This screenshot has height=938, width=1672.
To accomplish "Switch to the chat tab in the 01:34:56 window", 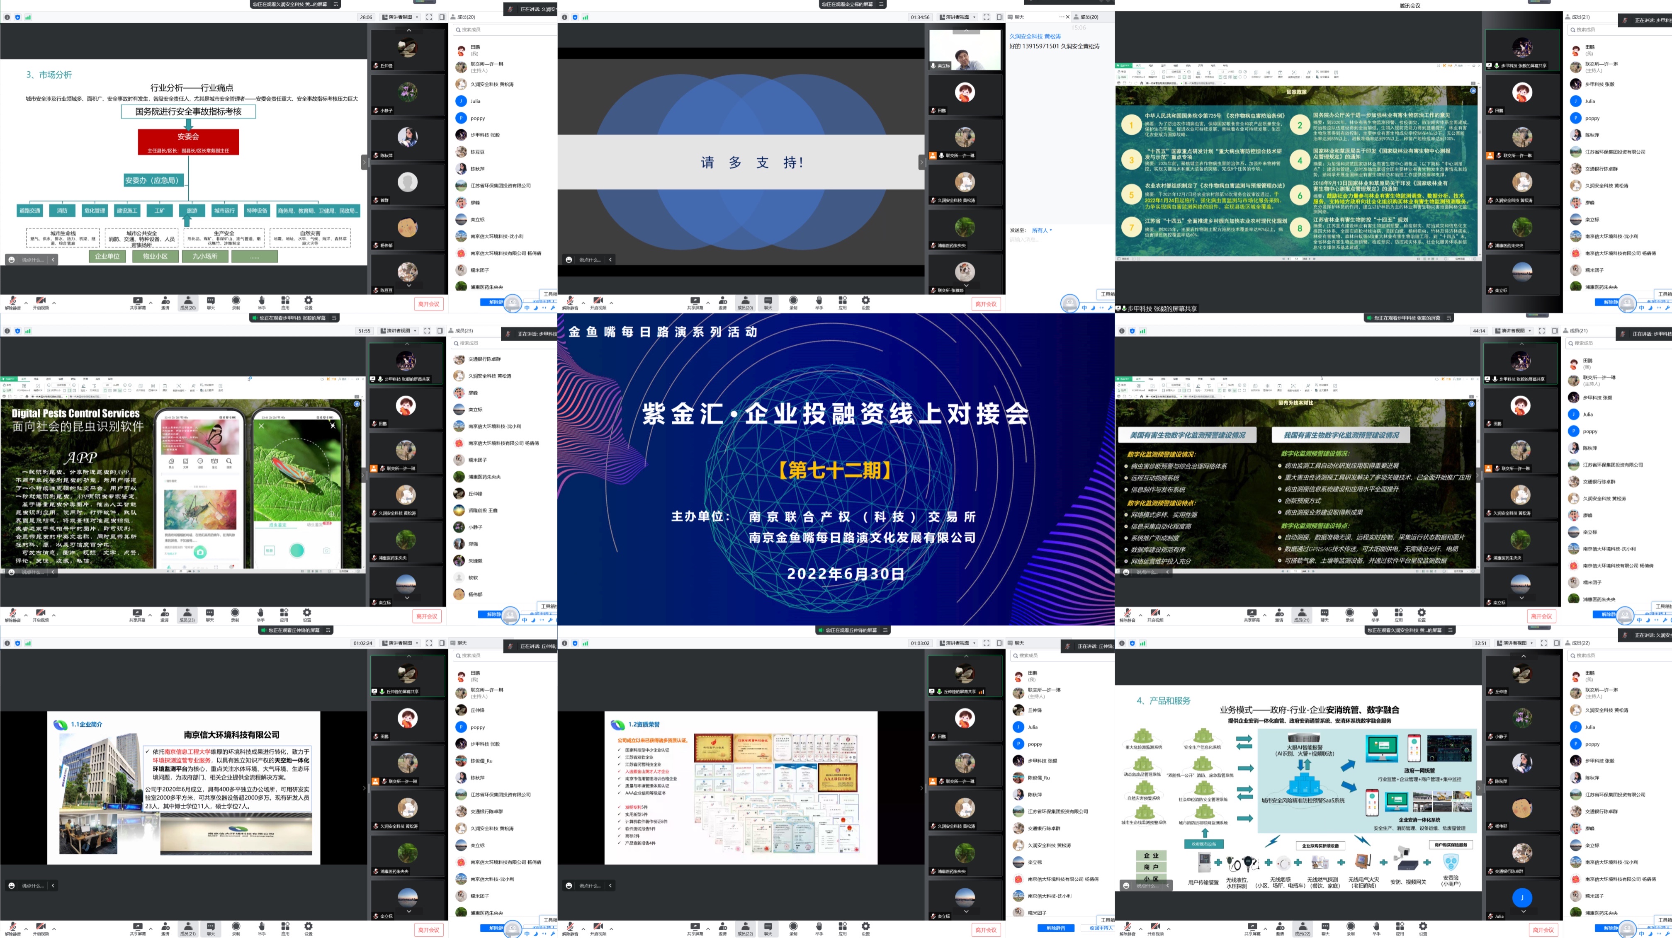I will pyautogui.click(x=1016, y=17).
